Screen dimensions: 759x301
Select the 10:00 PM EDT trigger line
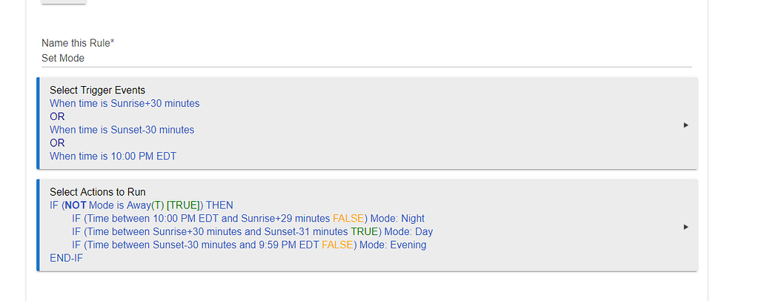coord(113,156)
